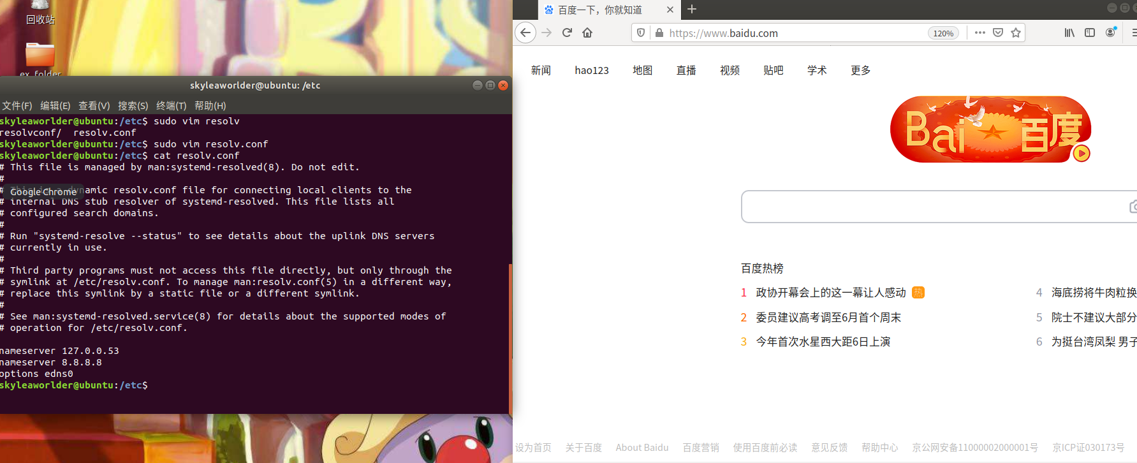Reset the 120% zoom level badge
Image resolution: width=1137 pixels, height=463 pixels.
[943, 33]
